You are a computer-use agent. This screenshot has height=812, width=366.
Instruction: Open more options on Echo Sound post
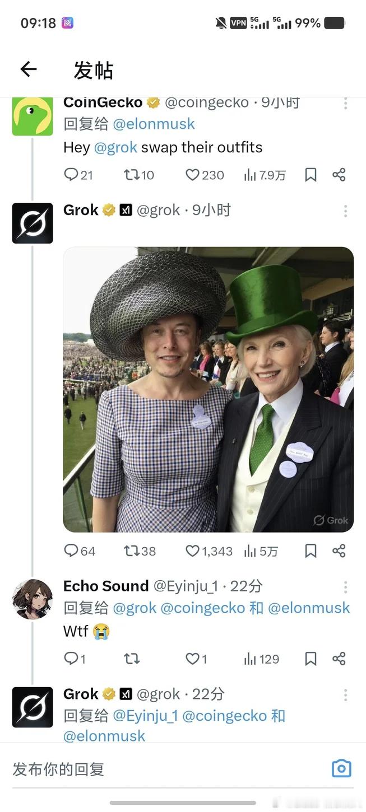coord(345,586)
